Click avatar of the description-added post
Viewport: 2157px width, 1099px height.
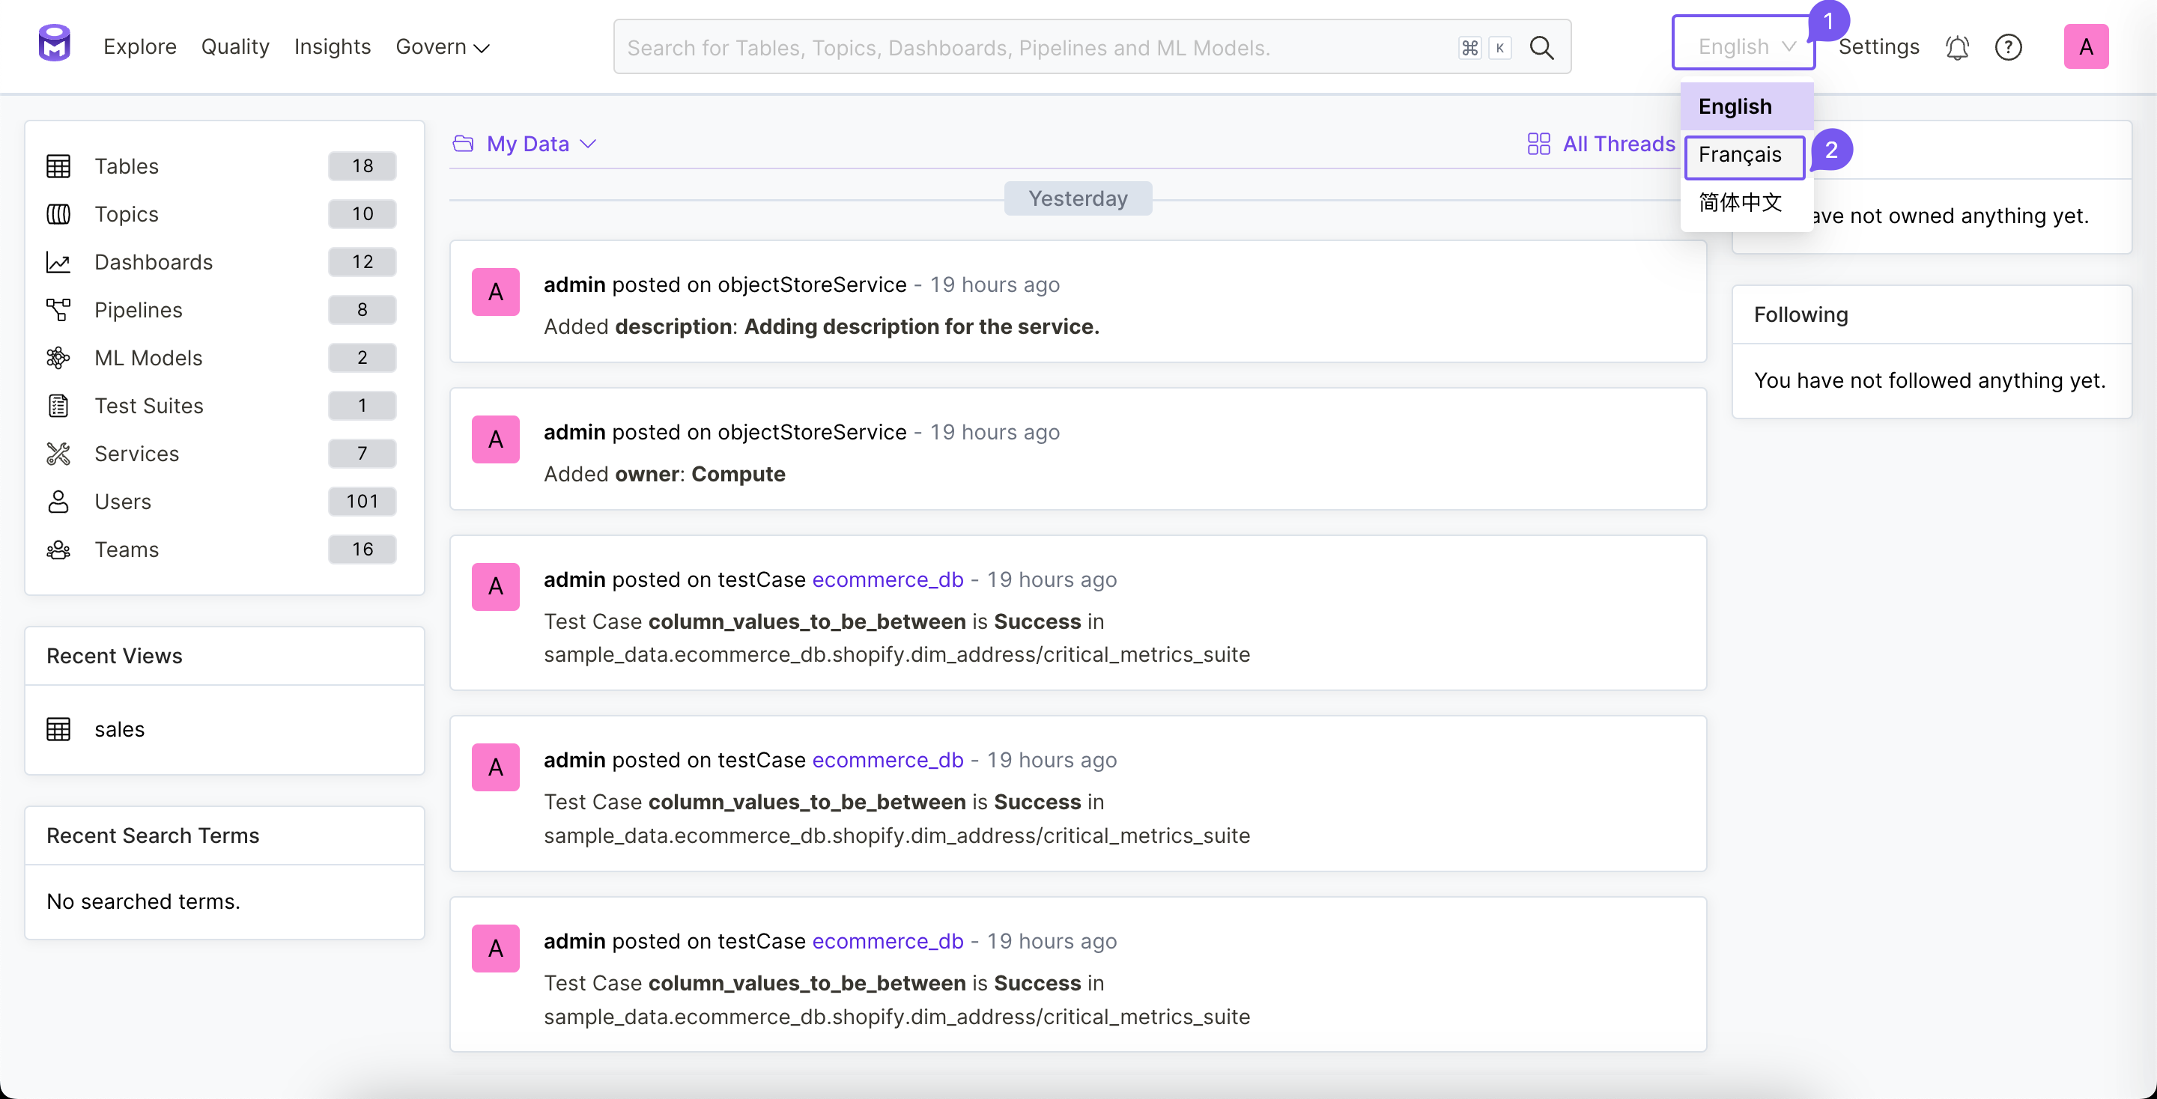pos(496,292)
